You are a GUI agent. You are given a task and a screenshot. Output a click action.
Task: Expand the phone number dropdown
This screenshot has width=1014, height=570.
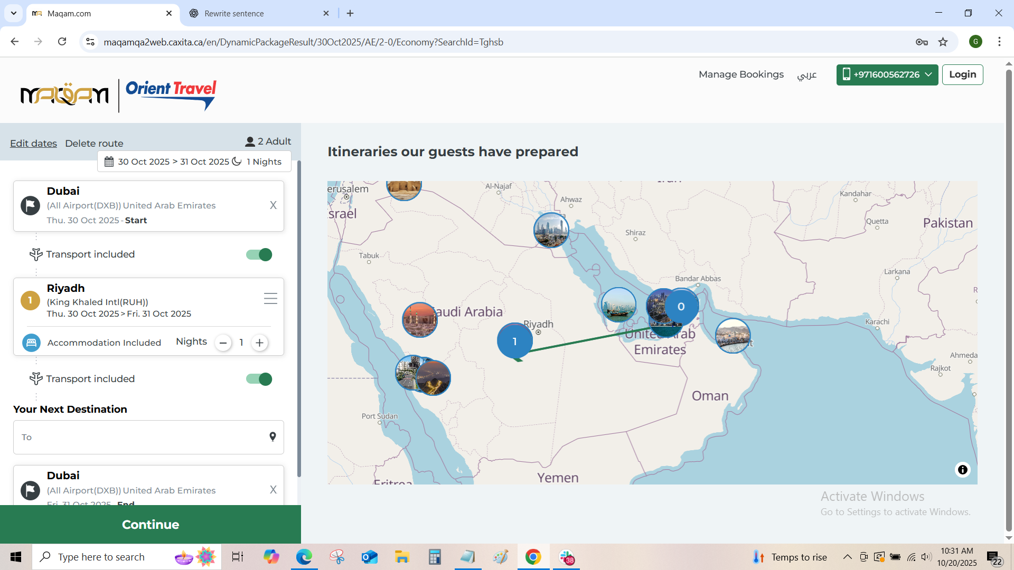click(928, 74)
